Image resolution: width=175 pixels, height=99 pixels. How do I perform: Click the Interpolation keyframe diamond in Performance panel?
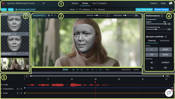147,19
